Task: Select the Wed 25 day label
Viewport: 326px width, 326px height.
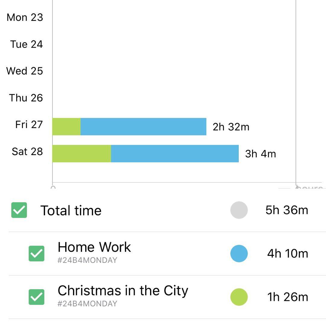Action: [24, 71]
